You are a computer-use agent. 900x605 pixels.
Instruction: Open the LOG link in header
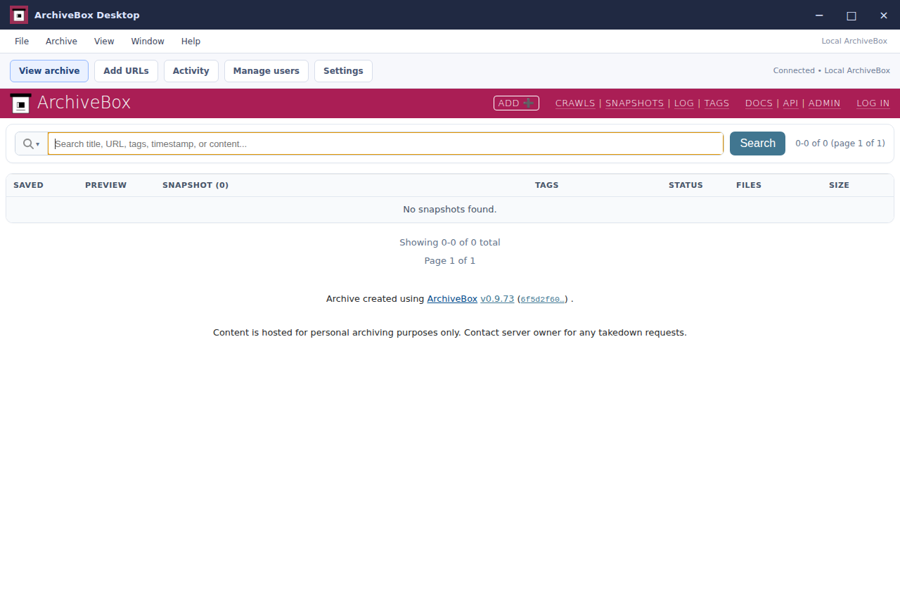tap(684, 103)
